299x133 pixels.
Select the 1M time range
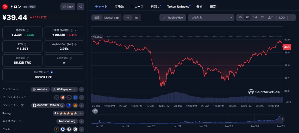(x=255, y=17)
